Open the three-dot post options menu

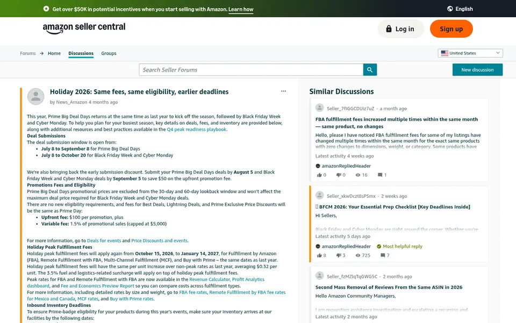[x=283, y=92]
